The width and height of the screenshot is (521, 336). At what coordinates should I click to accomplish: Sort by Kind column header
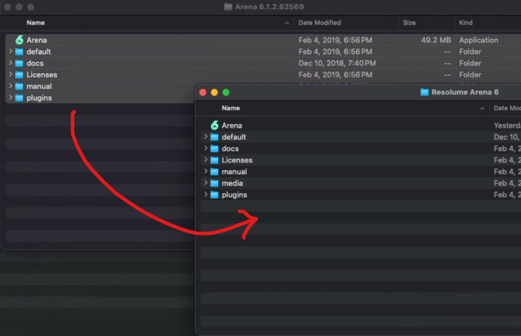tap(466, 23)
